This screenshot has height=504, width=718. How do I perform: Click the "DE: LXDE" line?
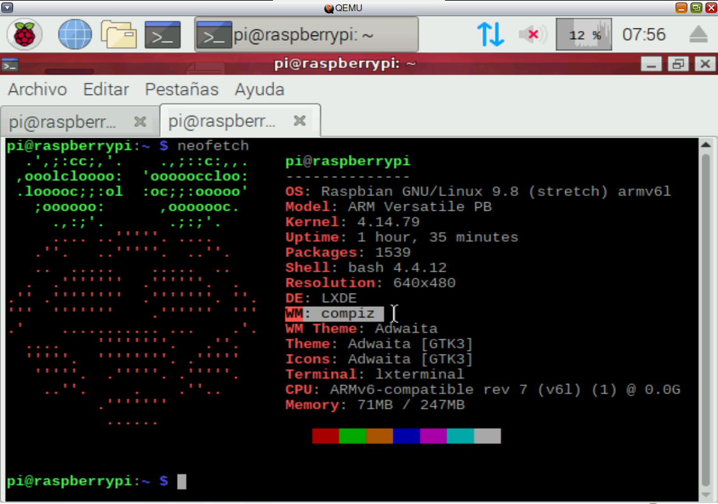click(x=321, y=298)
